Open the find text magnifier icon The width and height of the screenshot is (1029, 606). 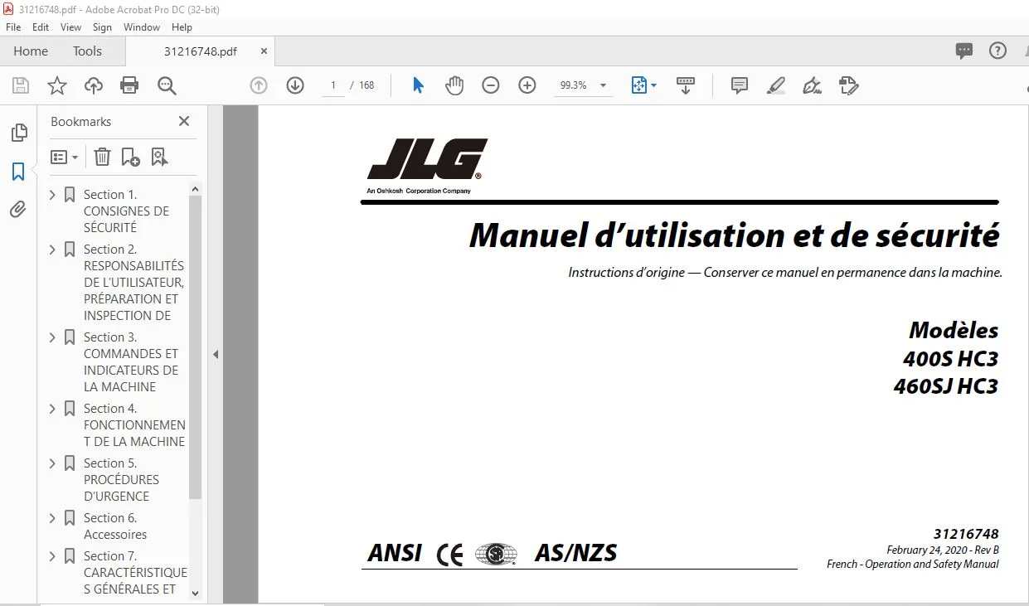pyautogui.click(x=167, y=85)
